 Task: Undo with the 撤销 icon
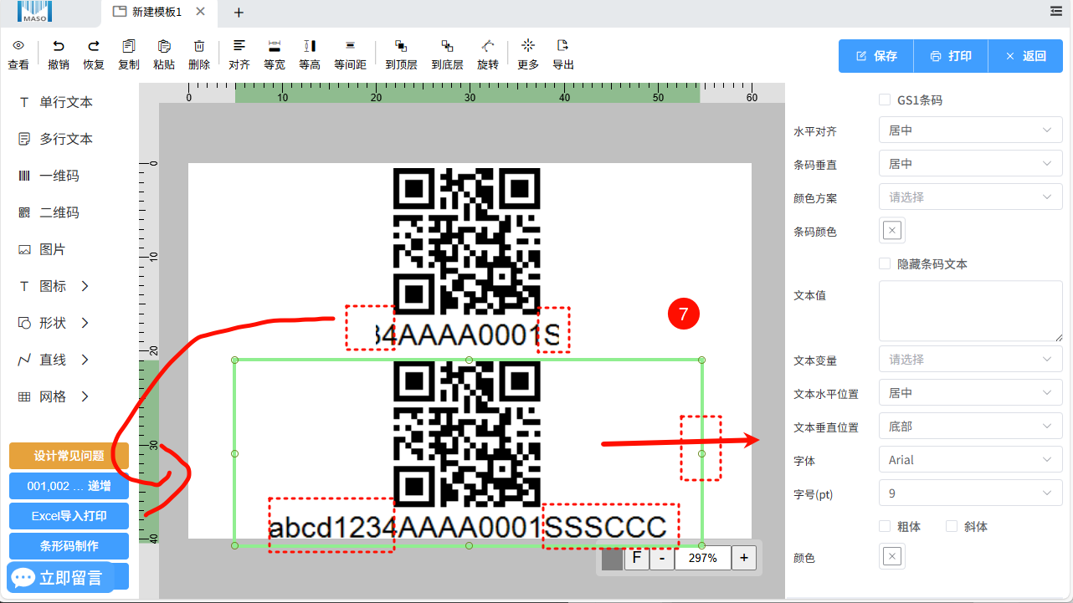click(59, 46)
